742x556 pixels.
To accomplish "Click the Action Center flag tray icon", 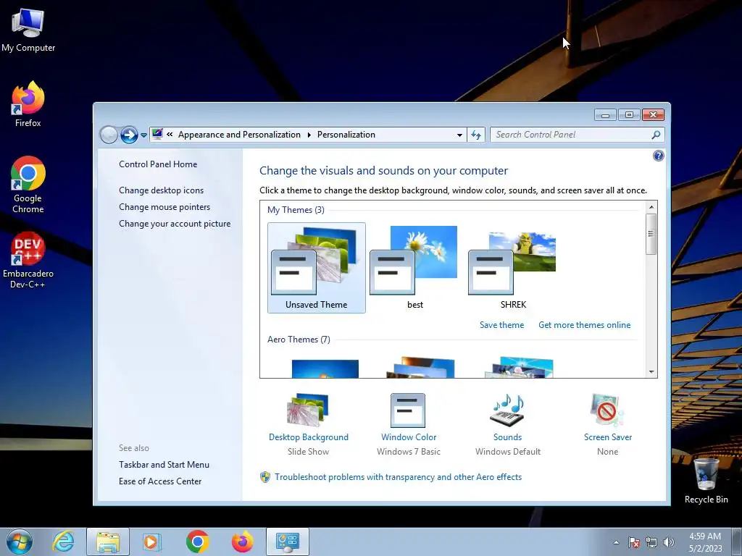I will click(634, 542).
